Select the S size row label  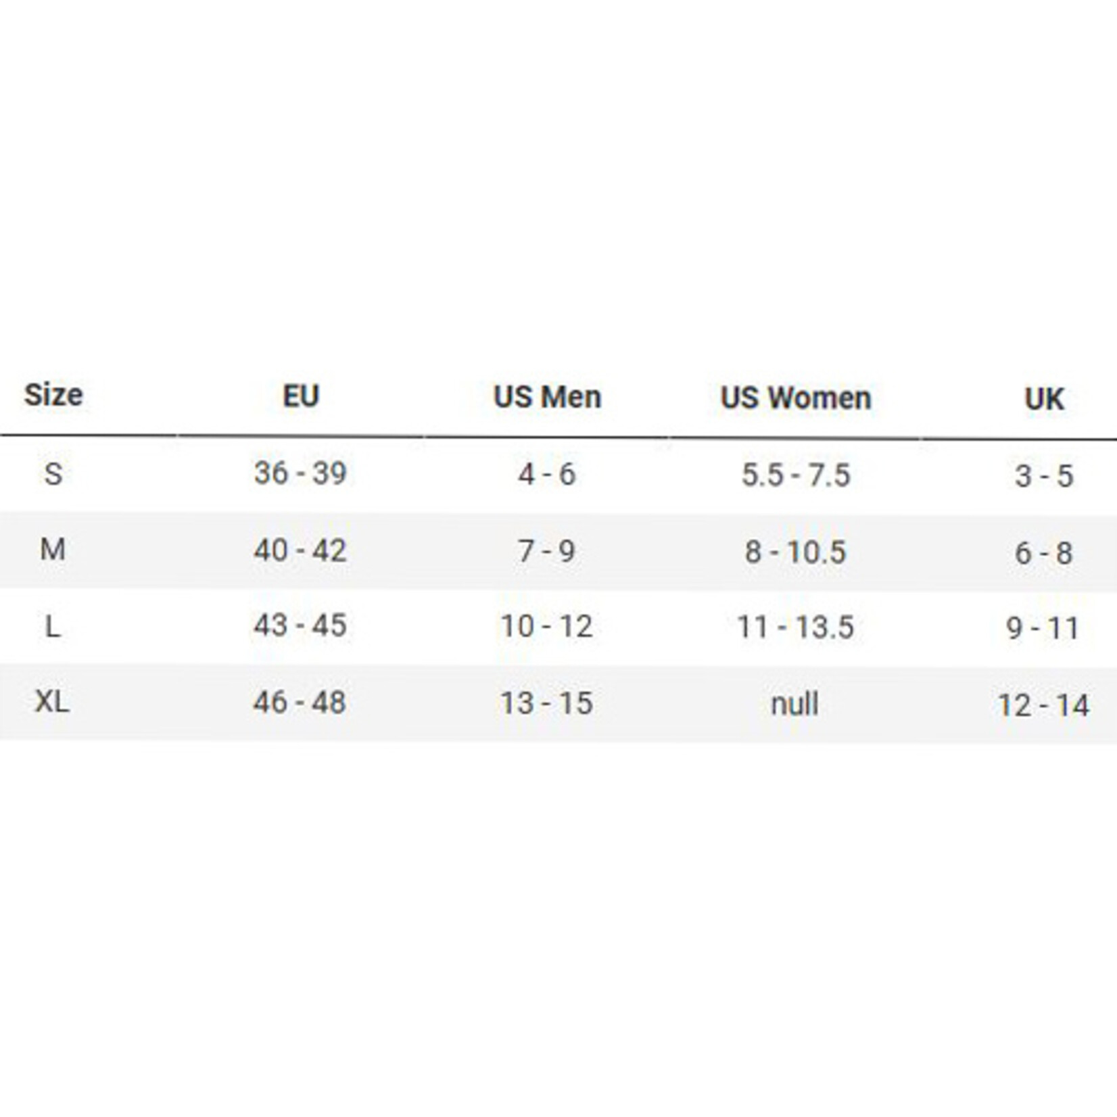(x=53, y=473)
